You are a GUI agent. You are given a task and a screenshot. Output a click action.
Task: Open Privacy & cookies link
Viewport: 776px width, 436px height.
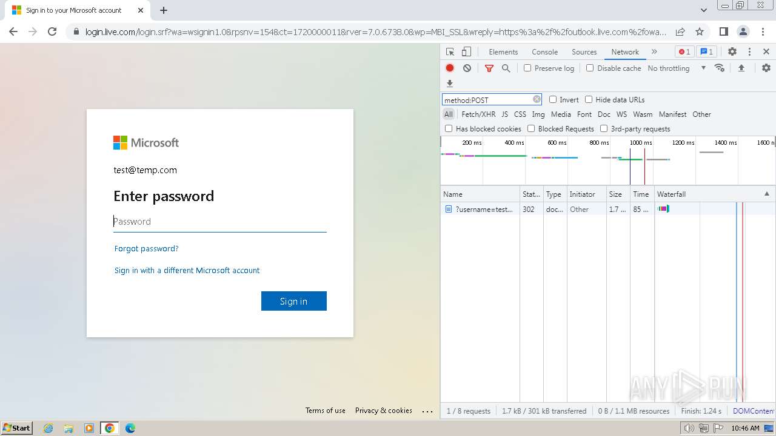384,411
